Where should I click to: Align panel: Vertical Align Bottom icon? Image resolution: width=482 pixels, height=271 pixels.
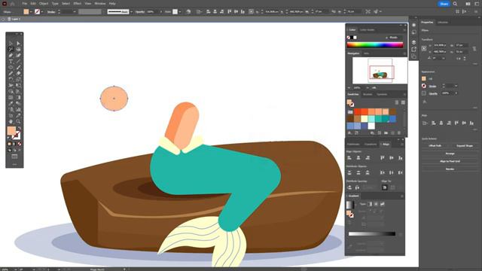click(x=400, y=157)
